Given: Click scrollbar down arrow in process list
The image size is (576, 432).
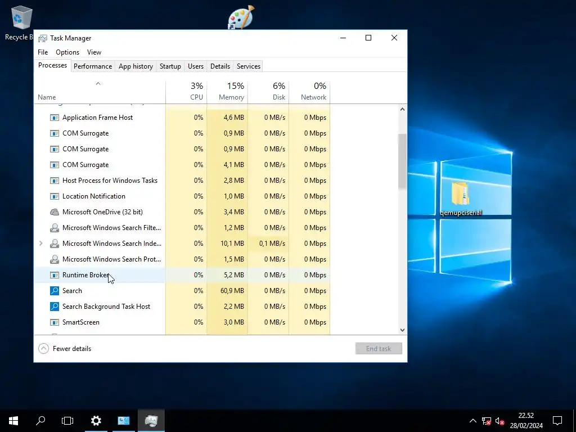Looking at the screenshot, I should pos(402,330).
